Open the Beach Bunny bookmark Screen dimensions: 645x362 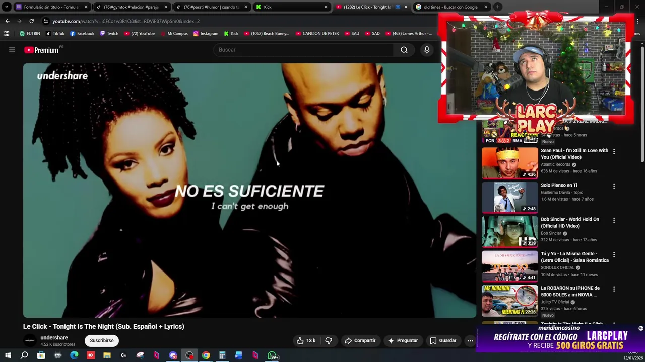pos(267,34)
